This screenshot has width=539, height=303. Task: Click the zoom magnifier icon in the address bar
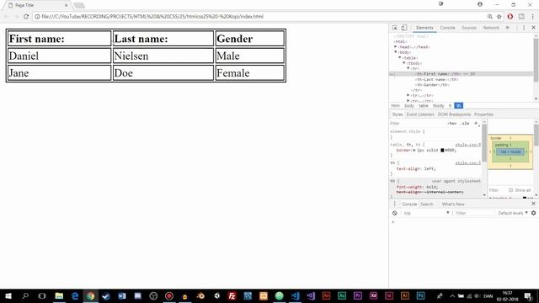pos(490,16)
